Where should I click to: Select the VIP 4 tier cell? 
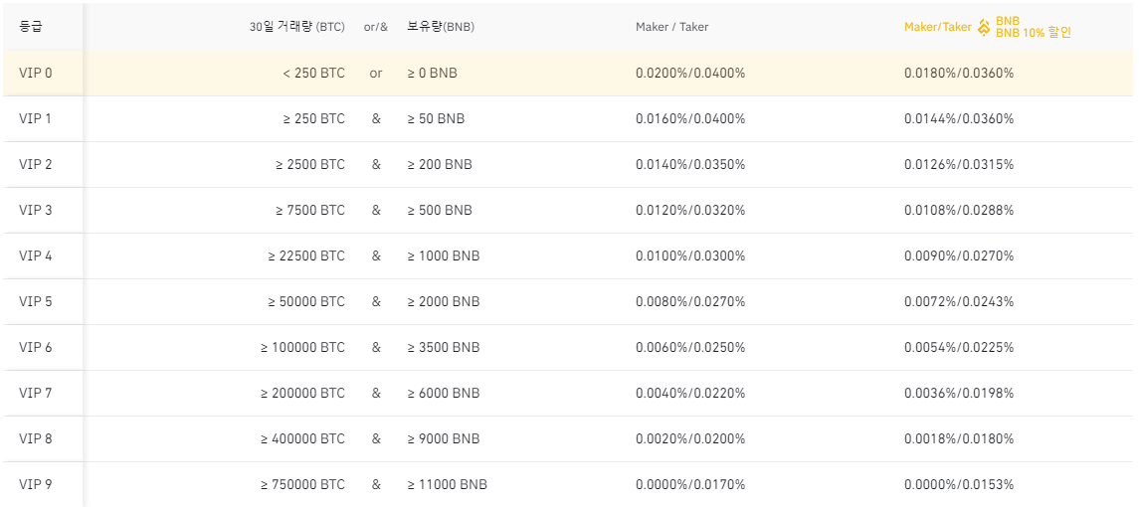(x=36, y=255)
